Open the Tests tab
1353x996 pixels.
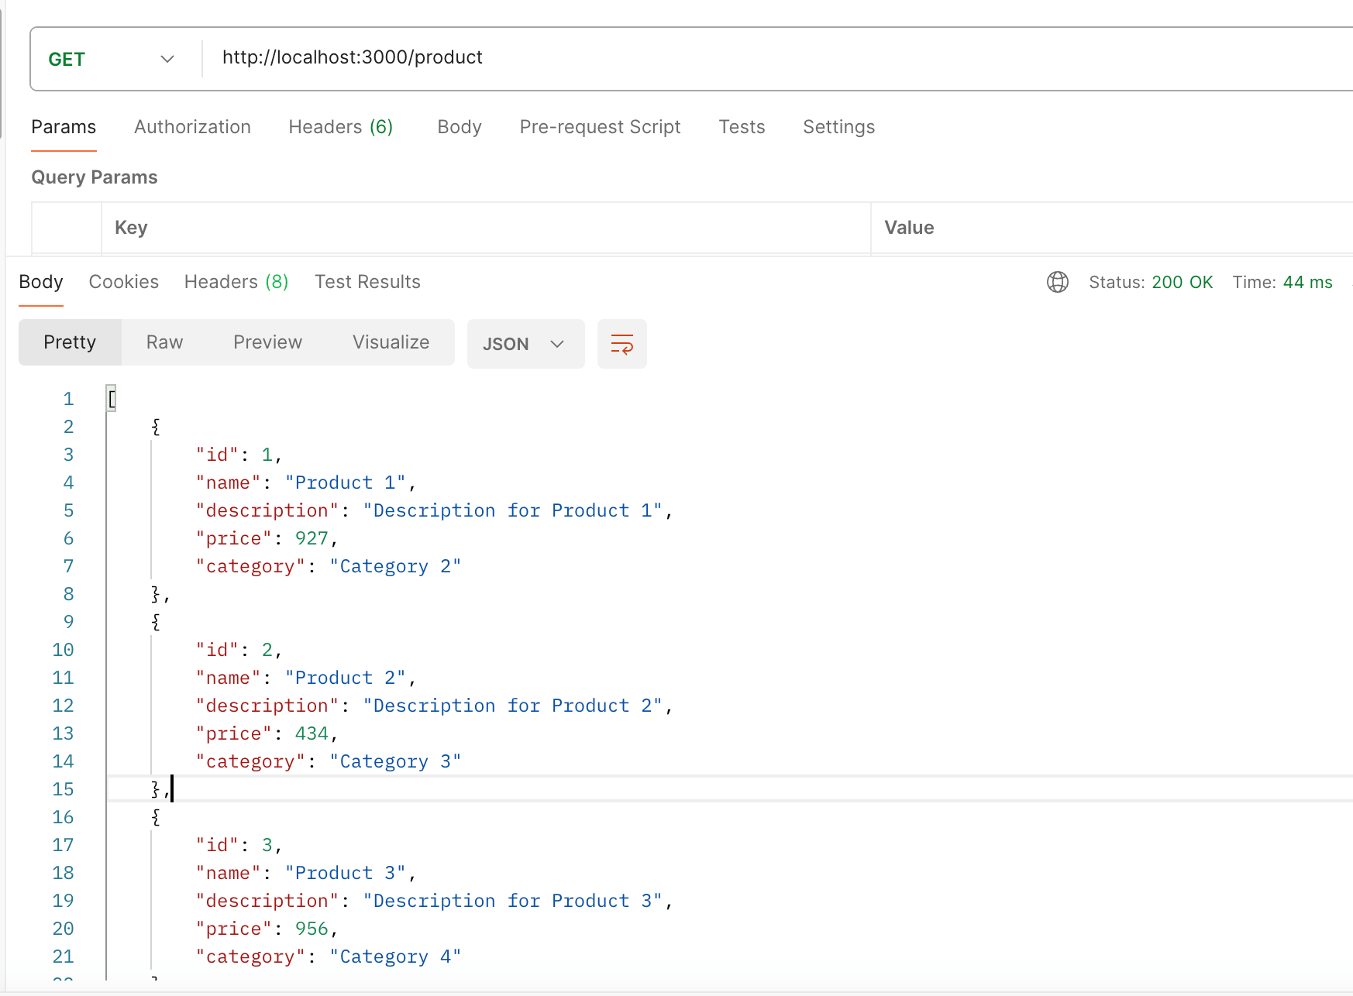point(742,127)
